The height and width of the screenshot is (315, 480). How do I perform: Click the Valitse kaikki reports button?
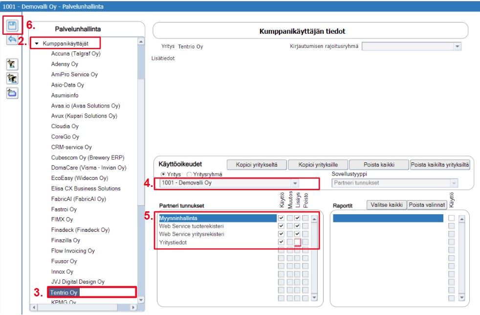click(387, 204)
